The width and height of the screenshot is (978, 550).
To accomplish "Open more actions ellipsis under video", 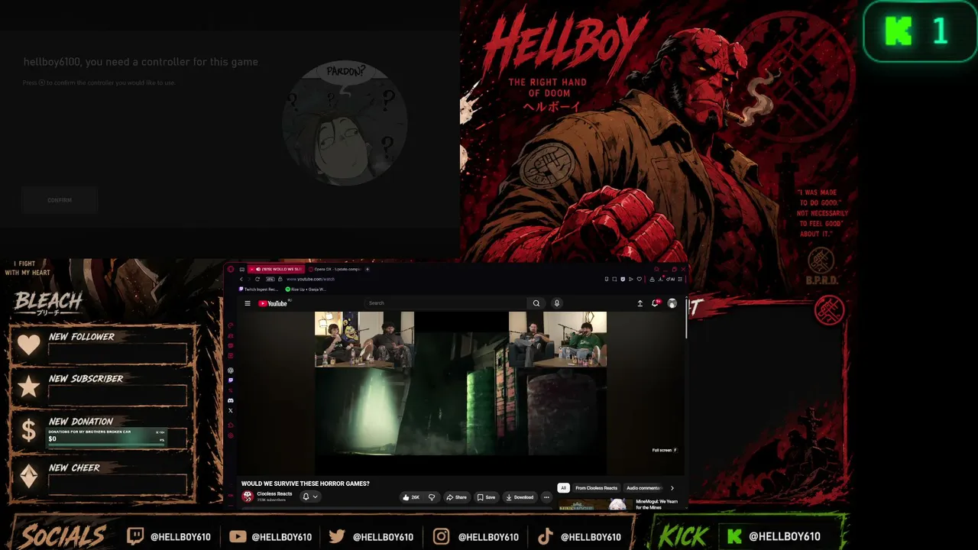I will [x=546, y=497].
